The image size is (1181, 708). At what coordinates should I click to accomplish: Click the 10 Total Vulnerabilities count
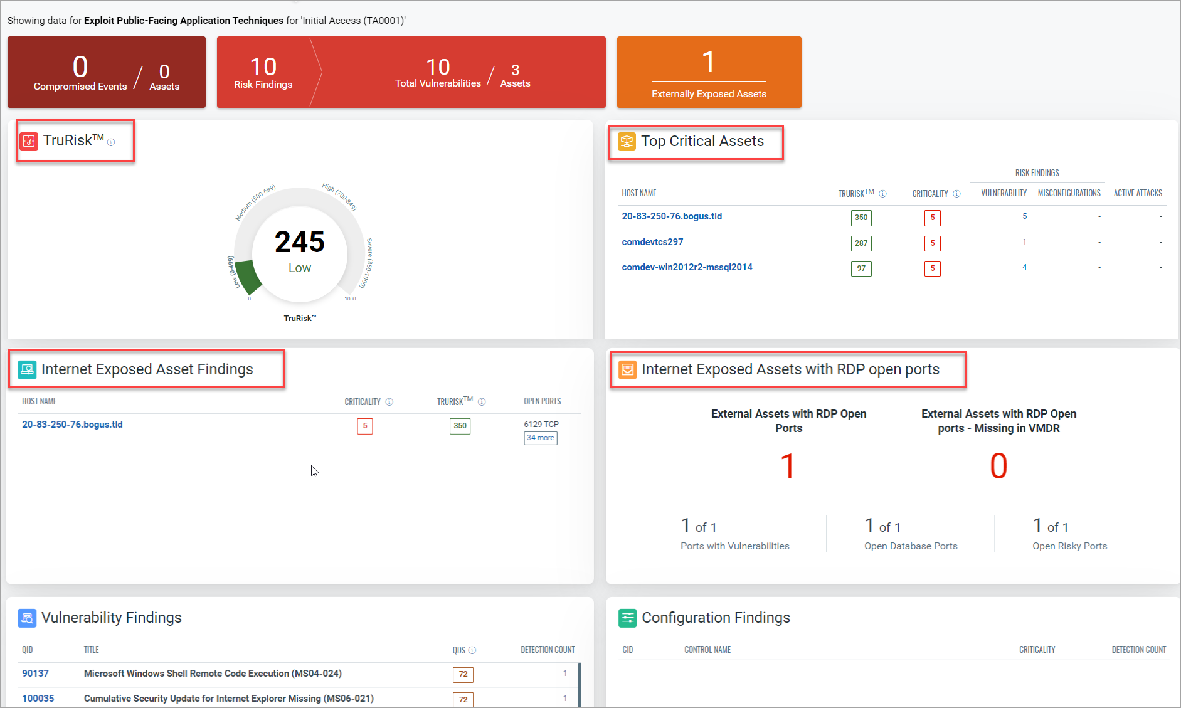pyautogui.click(x=438, y=73)
